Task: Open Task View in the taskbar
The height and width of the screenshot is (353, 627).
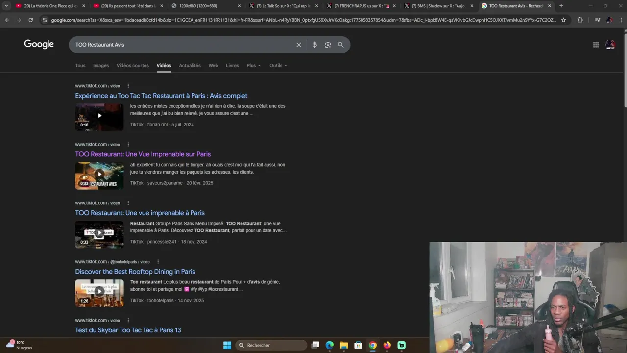Action: pyautogui.click(x=315, y=345)
